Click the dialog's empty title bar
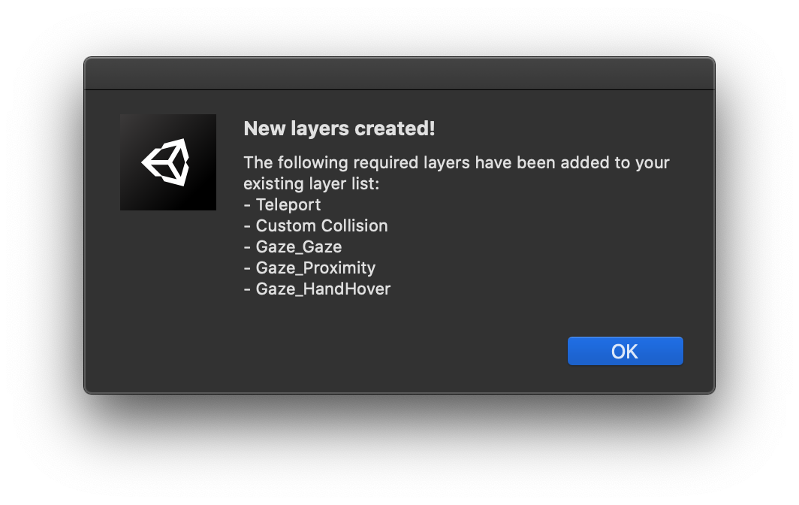 tap(399, 74)
